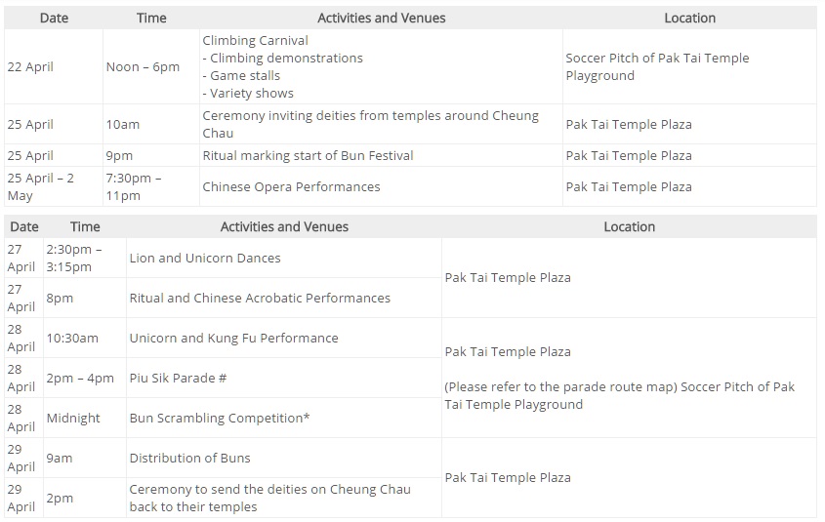This screenshot has height=522, width=825.
Task: Select ceremony inviting deities from temples text
Action: pos(370,124)
